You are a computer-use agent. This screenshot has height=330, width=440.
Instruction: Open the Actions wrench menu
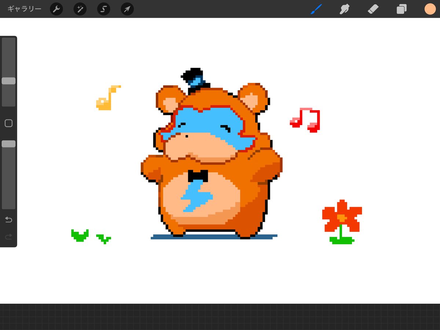(x=56, y=9)
